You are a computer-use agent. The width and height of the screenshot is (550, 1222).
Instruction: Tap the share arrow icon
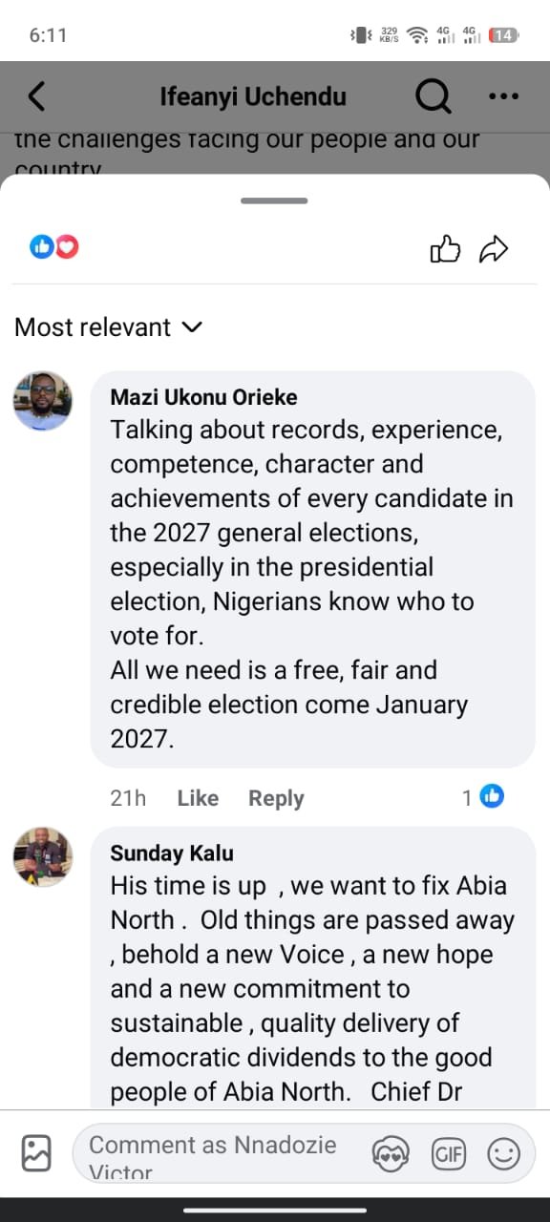(x=494, y=250)
